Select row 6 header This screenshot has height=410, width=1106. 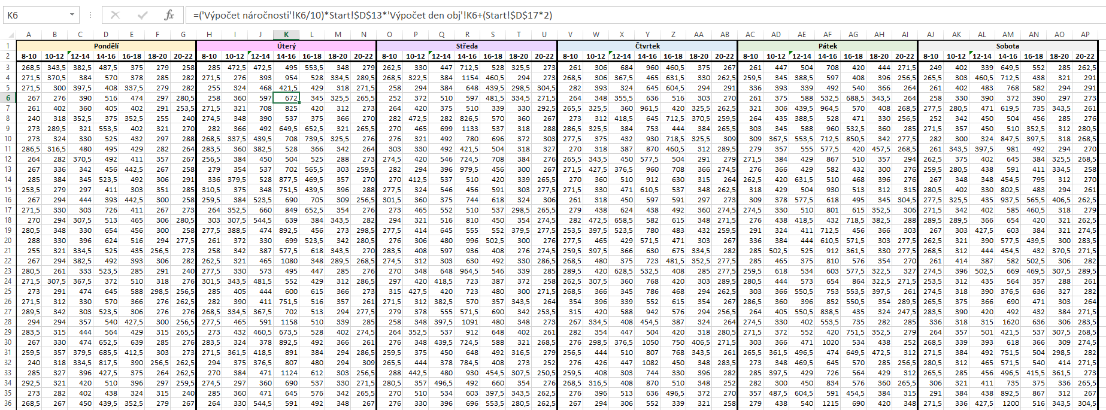coord(8,98)
